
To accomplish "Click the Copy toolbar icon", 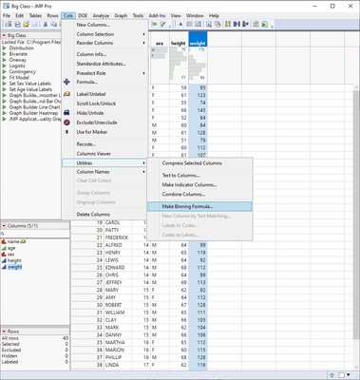I will [54, 25].
